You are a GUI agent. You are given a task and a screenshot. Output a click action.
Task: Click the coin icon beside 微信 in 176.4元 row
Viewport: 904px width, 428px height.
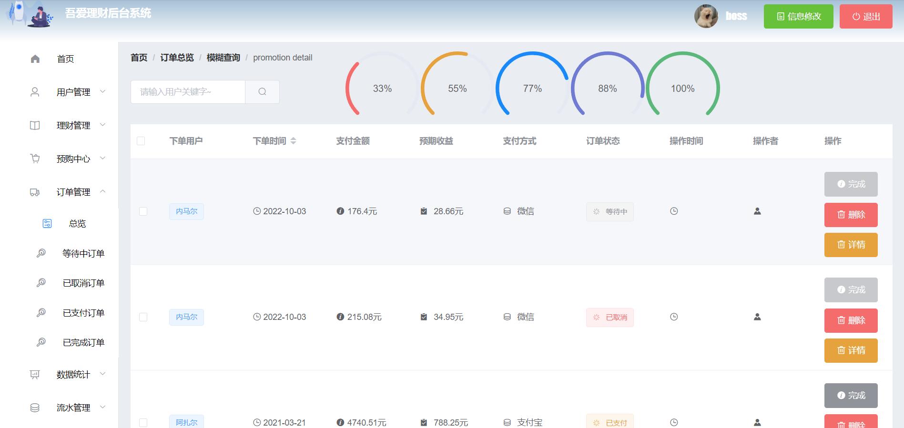[x=507, y=211]
